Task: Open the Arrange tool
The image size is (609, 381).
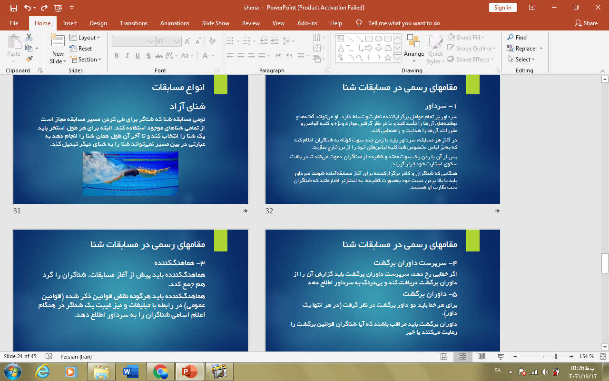Action: point(413,47)
